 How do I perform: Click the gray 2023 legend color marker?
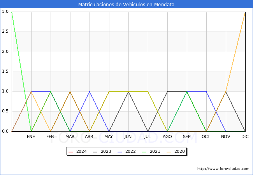95,152
